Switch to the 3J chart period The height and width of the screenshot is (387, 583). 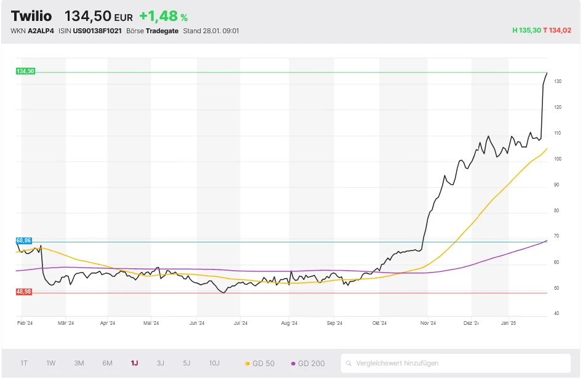(x=160, y=363)
